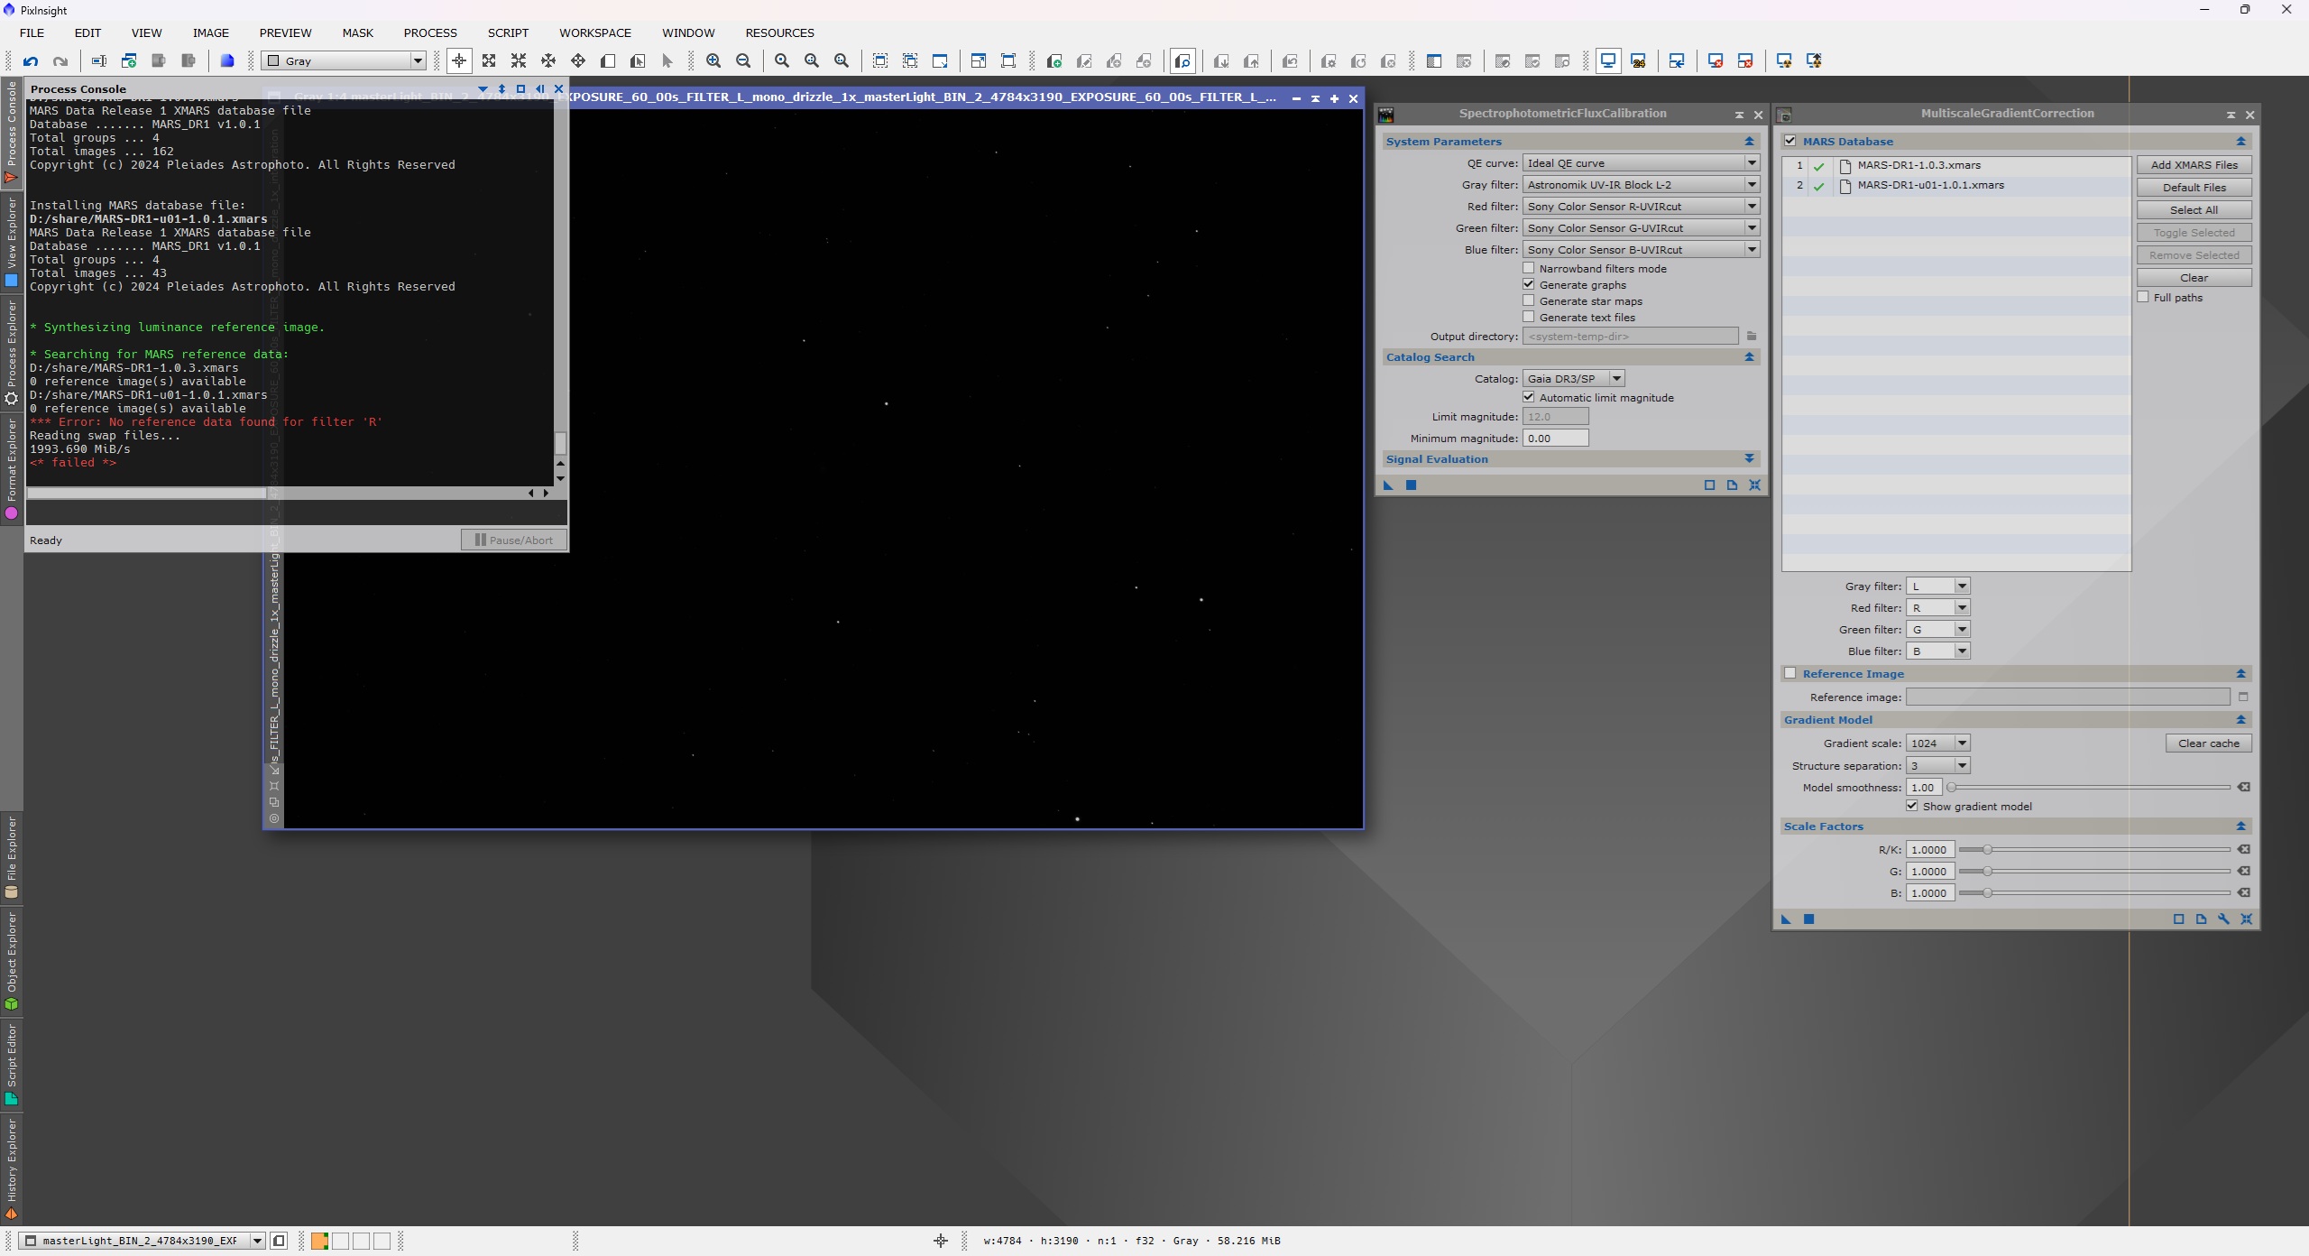This screenshot has height=1256, width=2309.
Task: Click the Minimum magnitude input field
Action: coord(1556,439)
